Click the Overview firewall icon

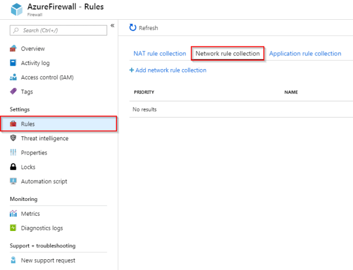coord(13,49)
